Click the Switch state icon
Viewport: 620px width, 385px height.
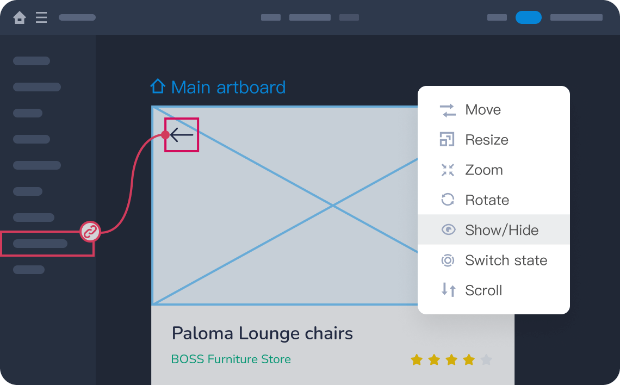point(448,260)
